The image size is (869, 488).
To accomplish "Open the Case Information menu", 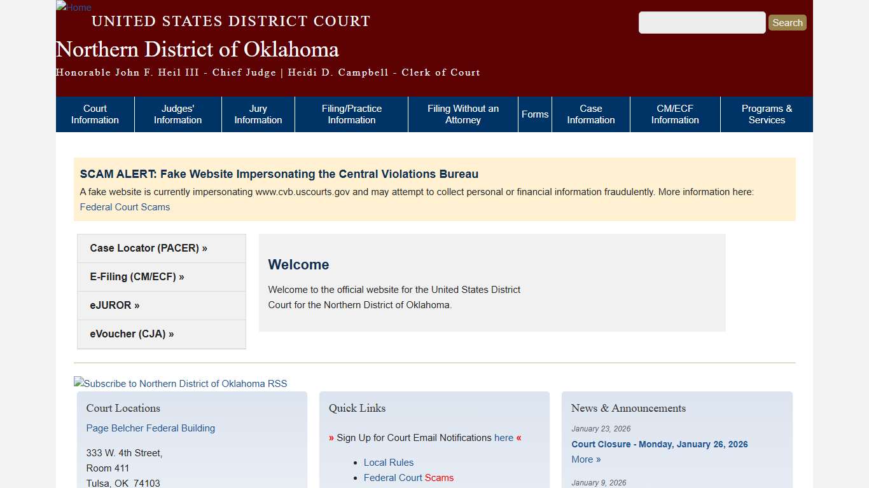I will pyautogui.click(x=590, y=114).
